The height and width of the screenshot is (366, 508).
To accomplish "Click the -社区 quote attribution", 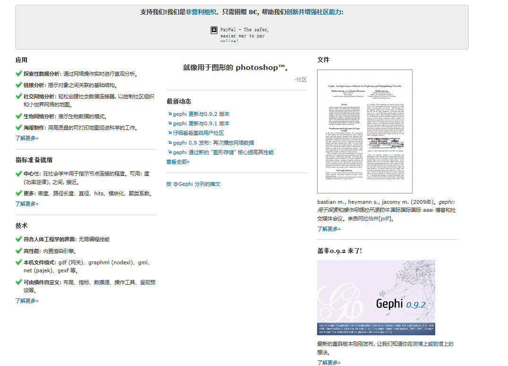I will click(301, 79).
